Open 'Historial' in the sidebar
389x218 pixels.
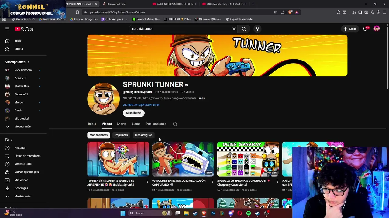20,148
